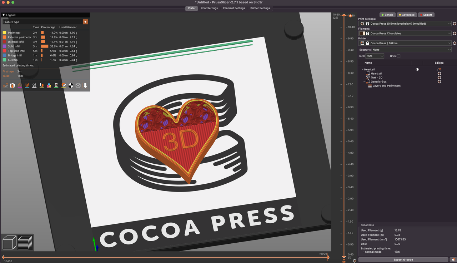This screenshot has height=263, width=457.
Task: Open vertical slider settings cog
Action: pos(355,261)
